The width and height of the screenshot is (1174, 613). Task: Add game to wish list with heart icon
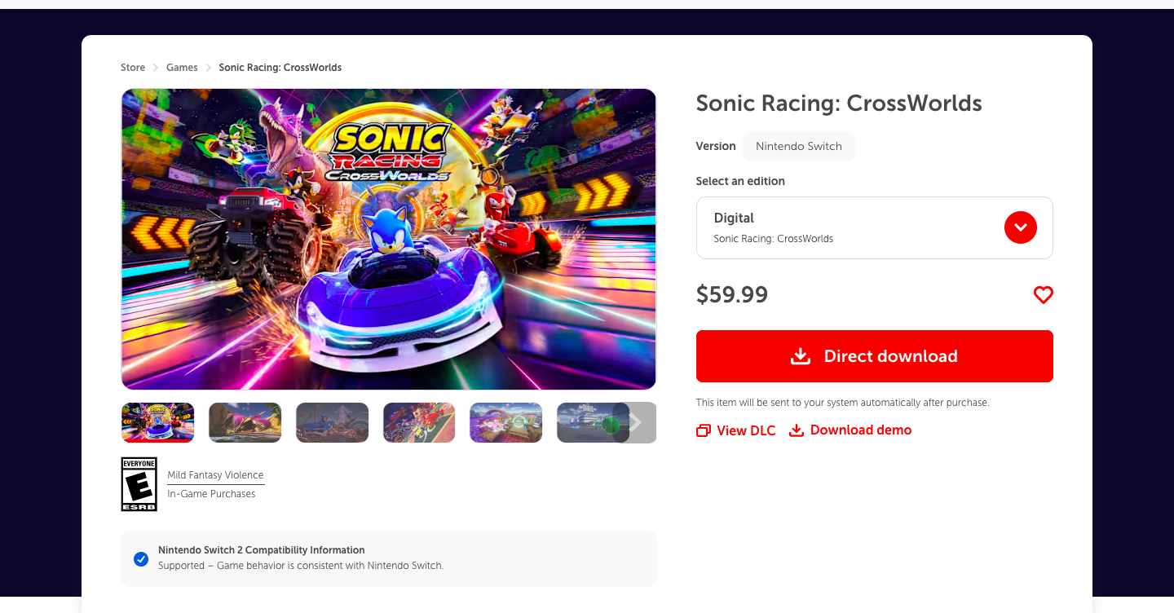coord(1043,295)
